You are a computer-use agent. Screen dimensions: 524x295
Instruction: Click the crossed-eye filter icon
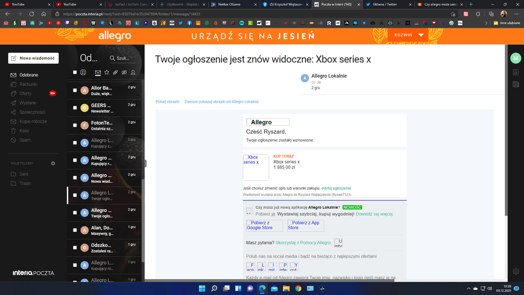click(x=124, y=72)
